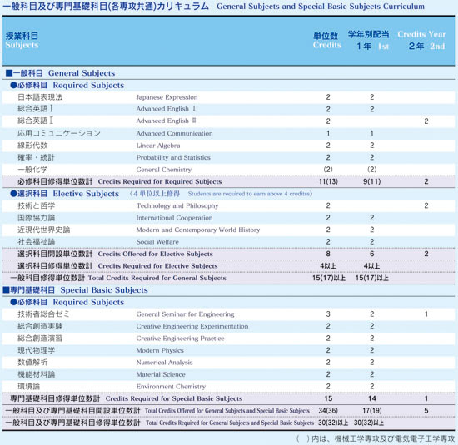458x445 pixels.
Task: Select the '34(36)' total credits offered
Action: pos(328,411)
